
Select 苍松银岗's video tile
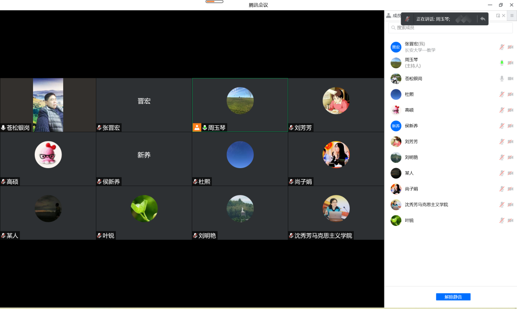[x=48, y=105]
